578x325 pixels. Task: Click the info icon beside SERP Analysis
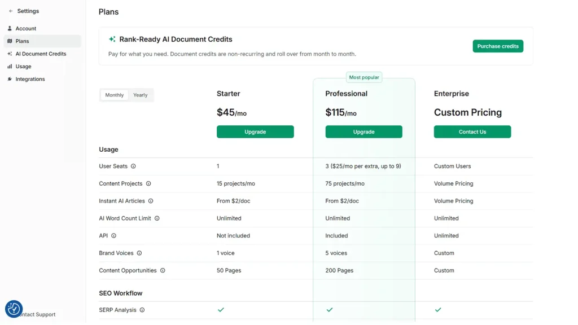click(142, 310)
